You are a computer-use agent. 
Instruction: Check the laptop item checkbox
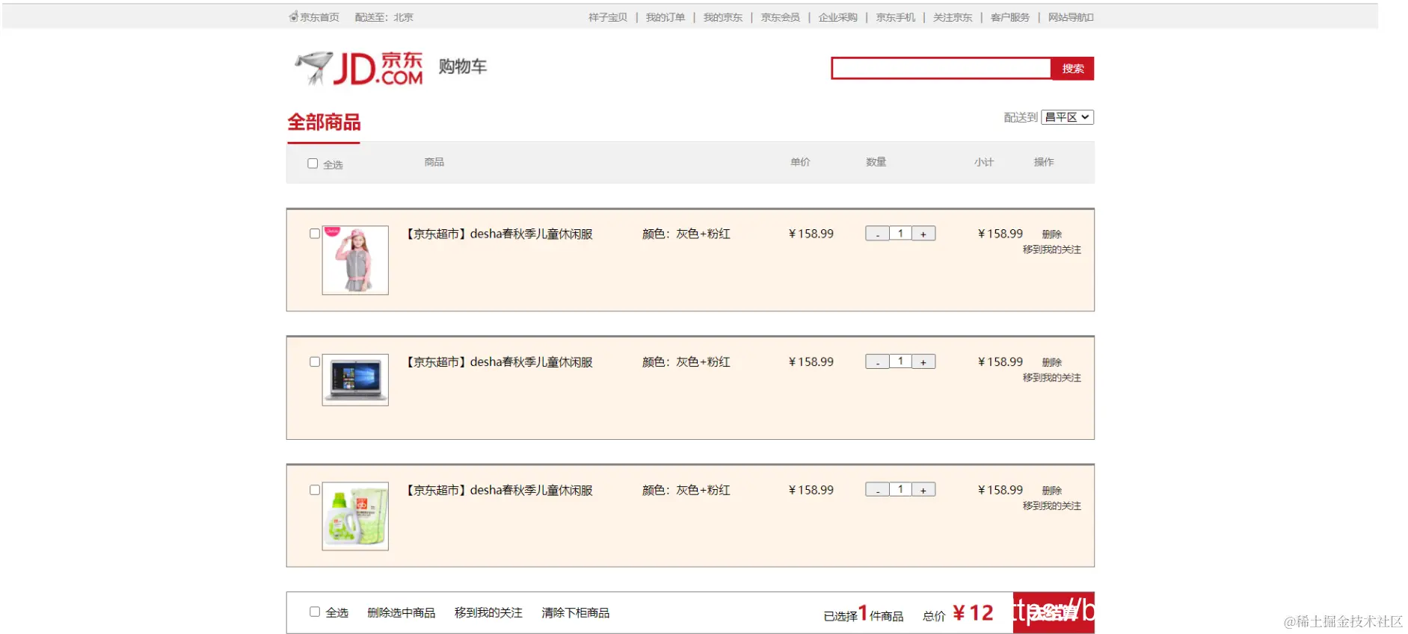click(x=315, y=361)
